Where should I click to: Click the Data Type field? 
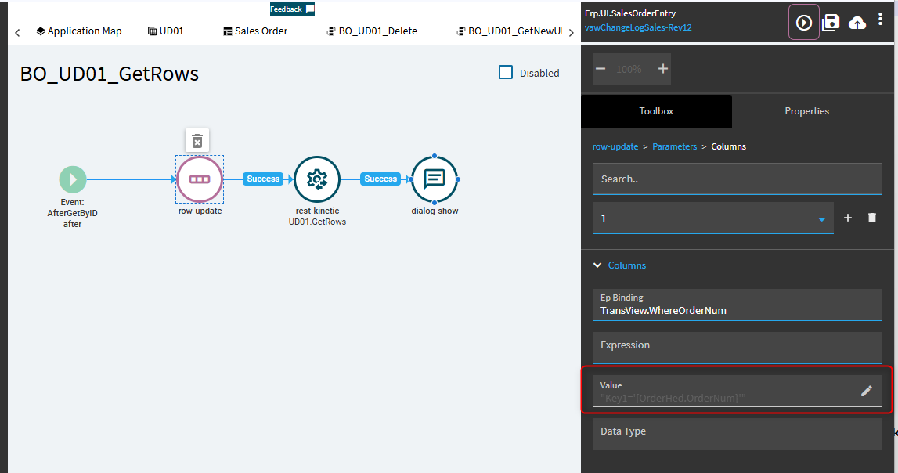coord(737,434)
